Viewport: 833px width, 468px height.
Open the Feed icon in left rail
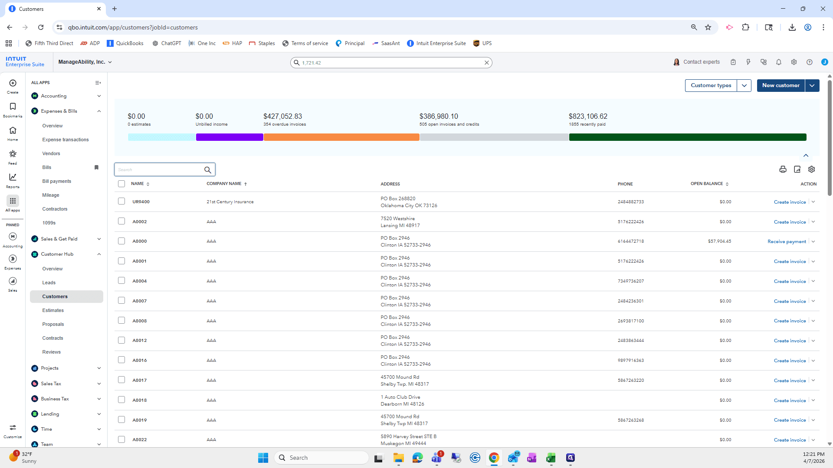tap(13, 157)
